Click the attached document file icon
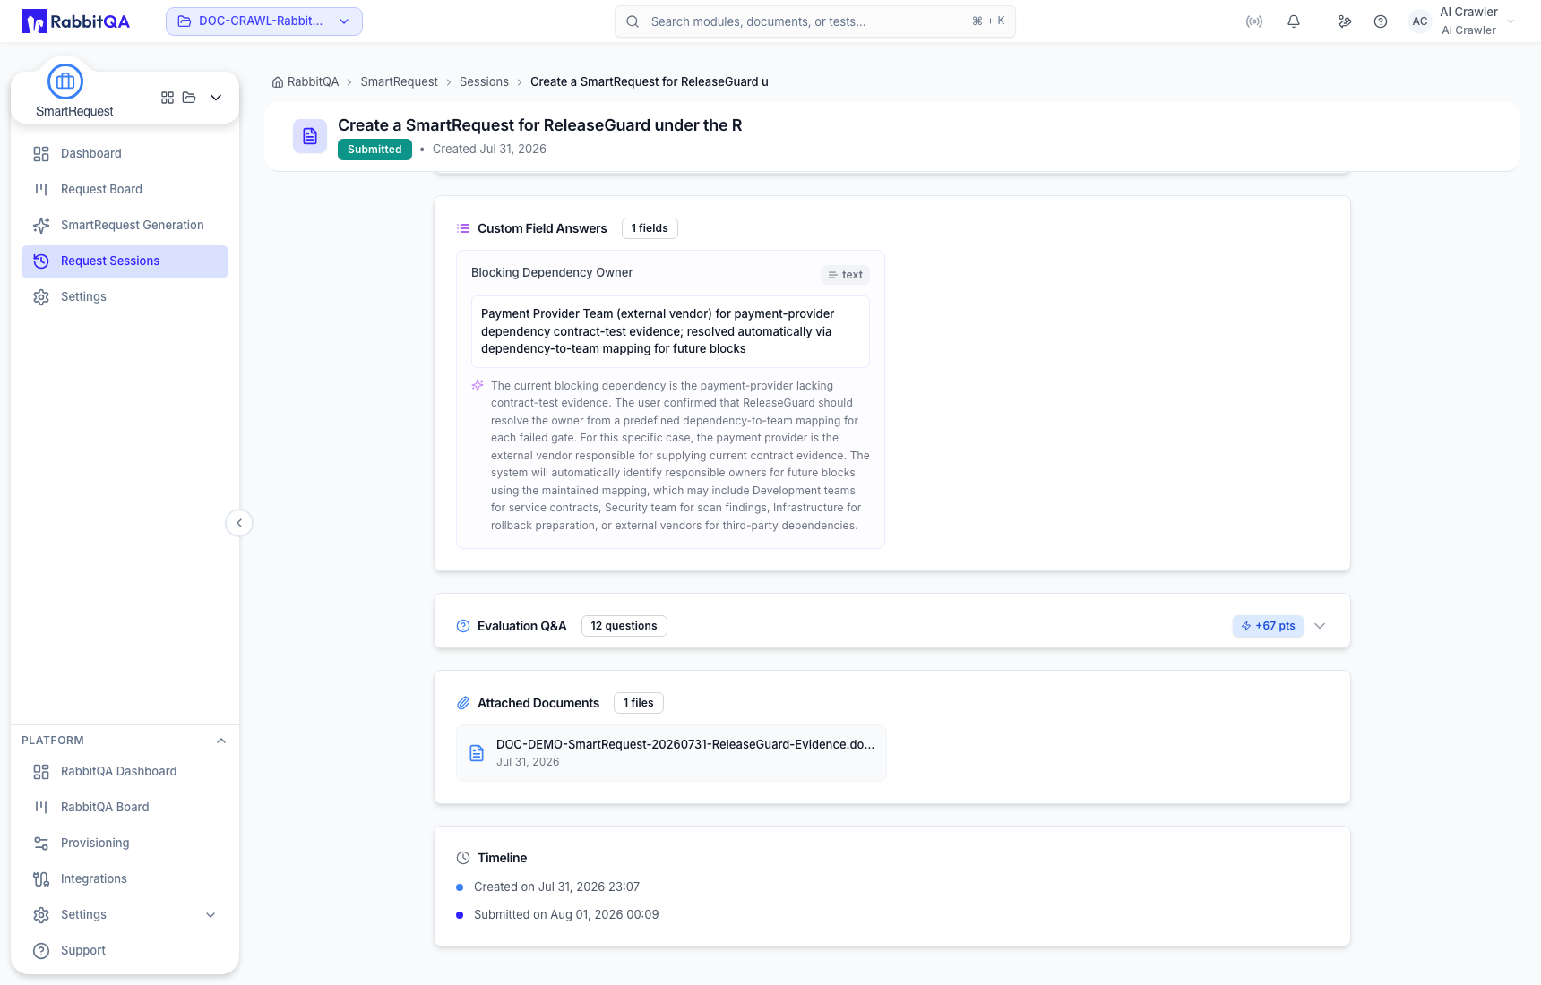Screen dimensions: 1541x985 pos(477,753)
